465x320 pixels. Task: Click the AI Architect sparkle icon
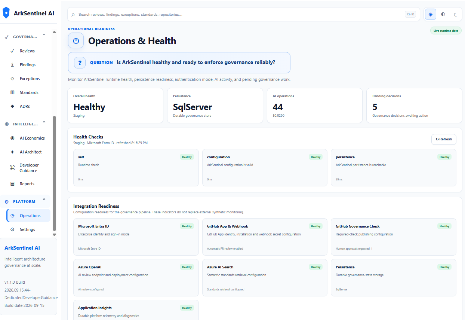pos(12,152)
